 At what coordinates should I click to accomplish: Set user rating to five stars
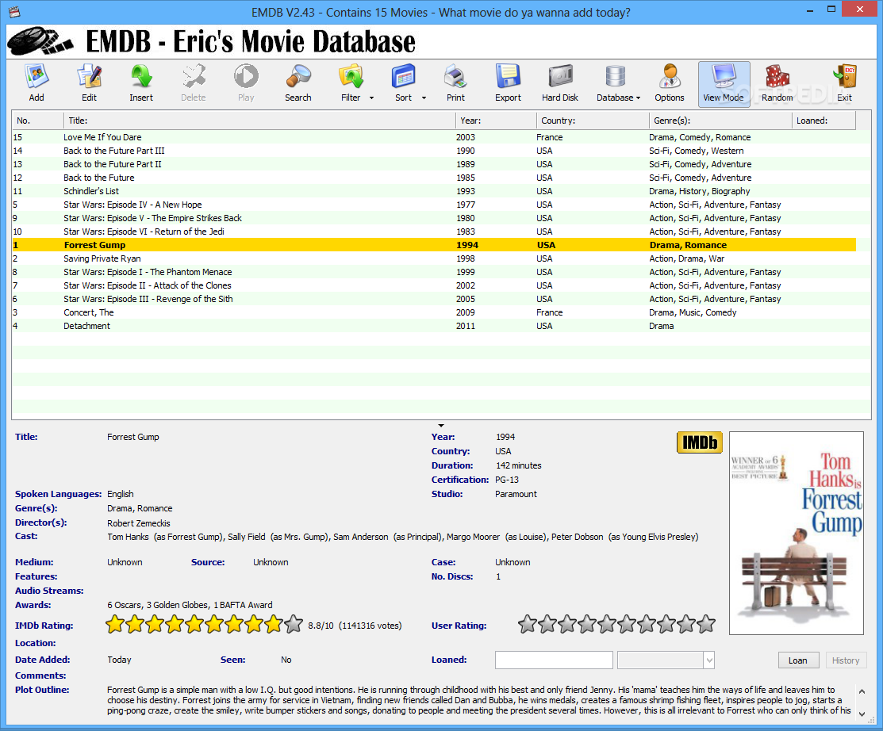(x=606, y=624)
